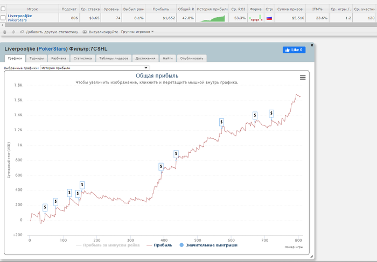Sort by the Подсчет column header

point(69,9)
